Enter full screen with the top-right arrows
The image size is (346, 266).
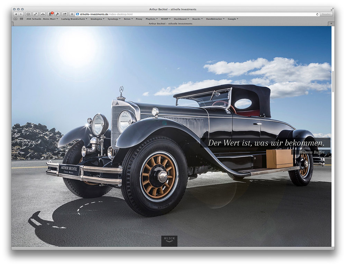(332, 9)
